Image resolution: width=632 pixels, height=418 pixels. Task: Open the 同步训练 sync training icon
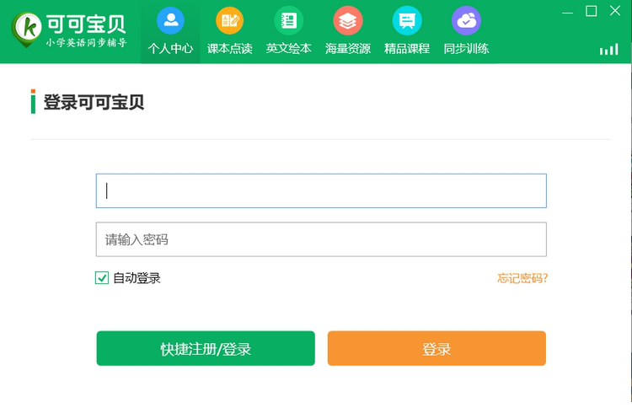click(466, 20)
